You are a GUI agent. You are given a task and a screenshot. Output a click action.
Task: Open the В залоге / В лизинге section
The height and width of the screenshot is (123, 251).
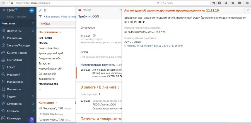98,87
